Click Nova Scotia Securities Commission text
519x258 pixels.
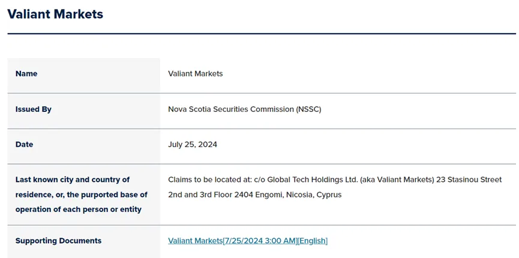(x=231, y=110)
